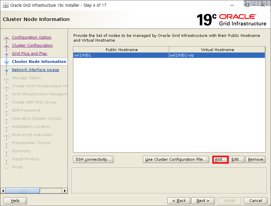Click the right arrow of sidebar scrollbar
271x206 pixels.
point(65,191)
